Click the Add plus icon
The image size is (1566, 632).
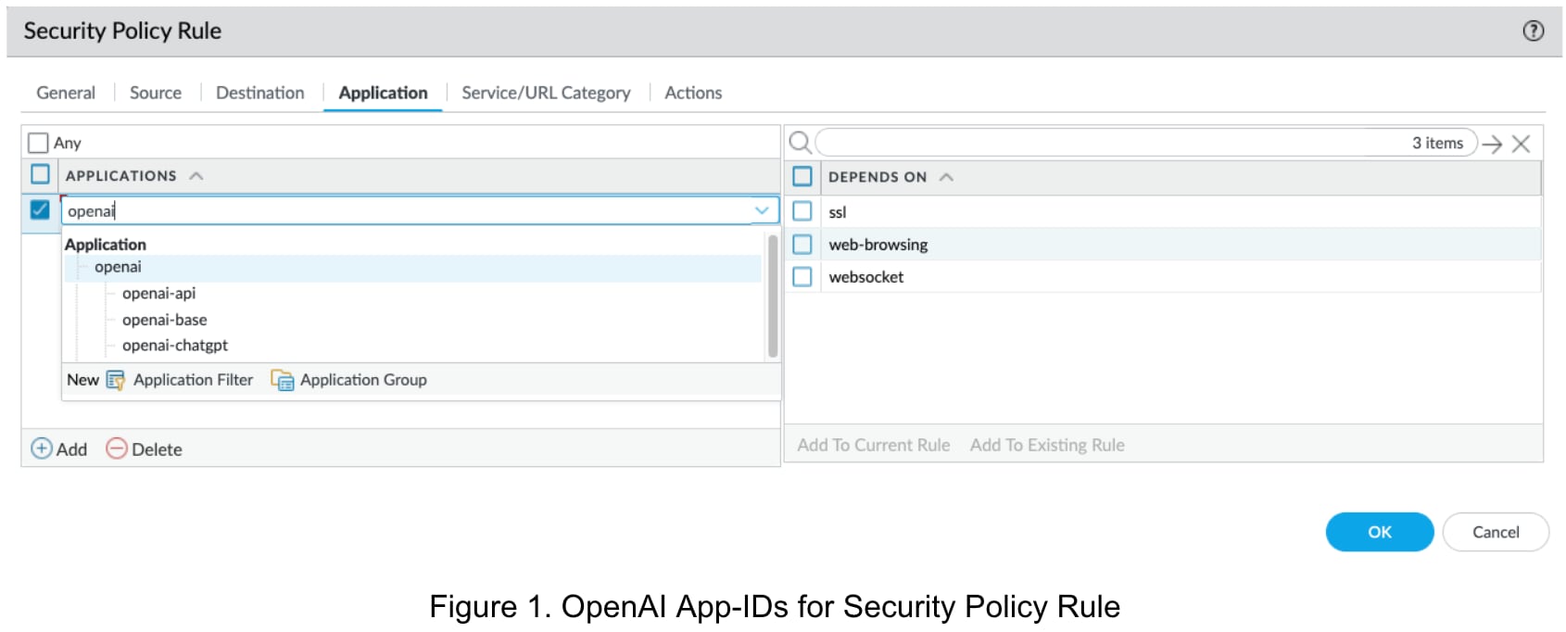[x=42, y=449]
